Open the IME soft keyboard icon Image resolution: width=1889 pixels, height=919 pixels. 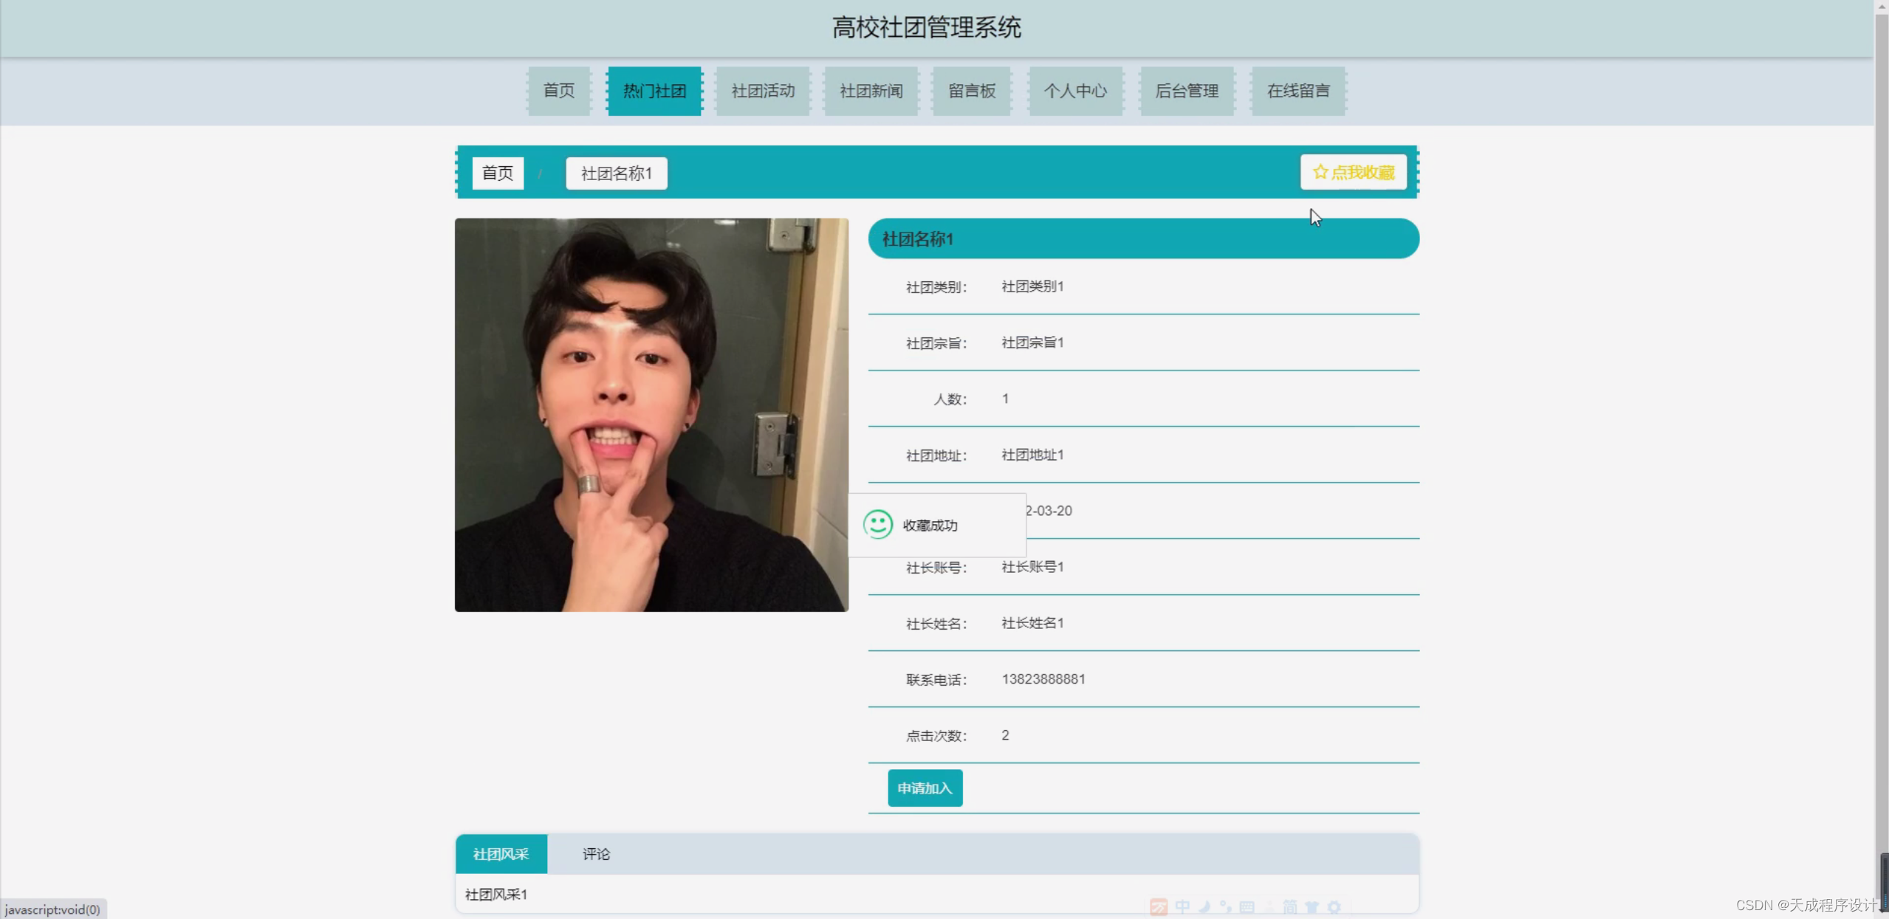(x=1247, y=906)
